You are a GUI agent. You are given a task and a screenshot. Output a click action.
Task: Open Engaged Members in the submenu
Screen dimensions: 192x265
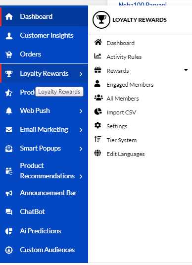tap(130, 85)
